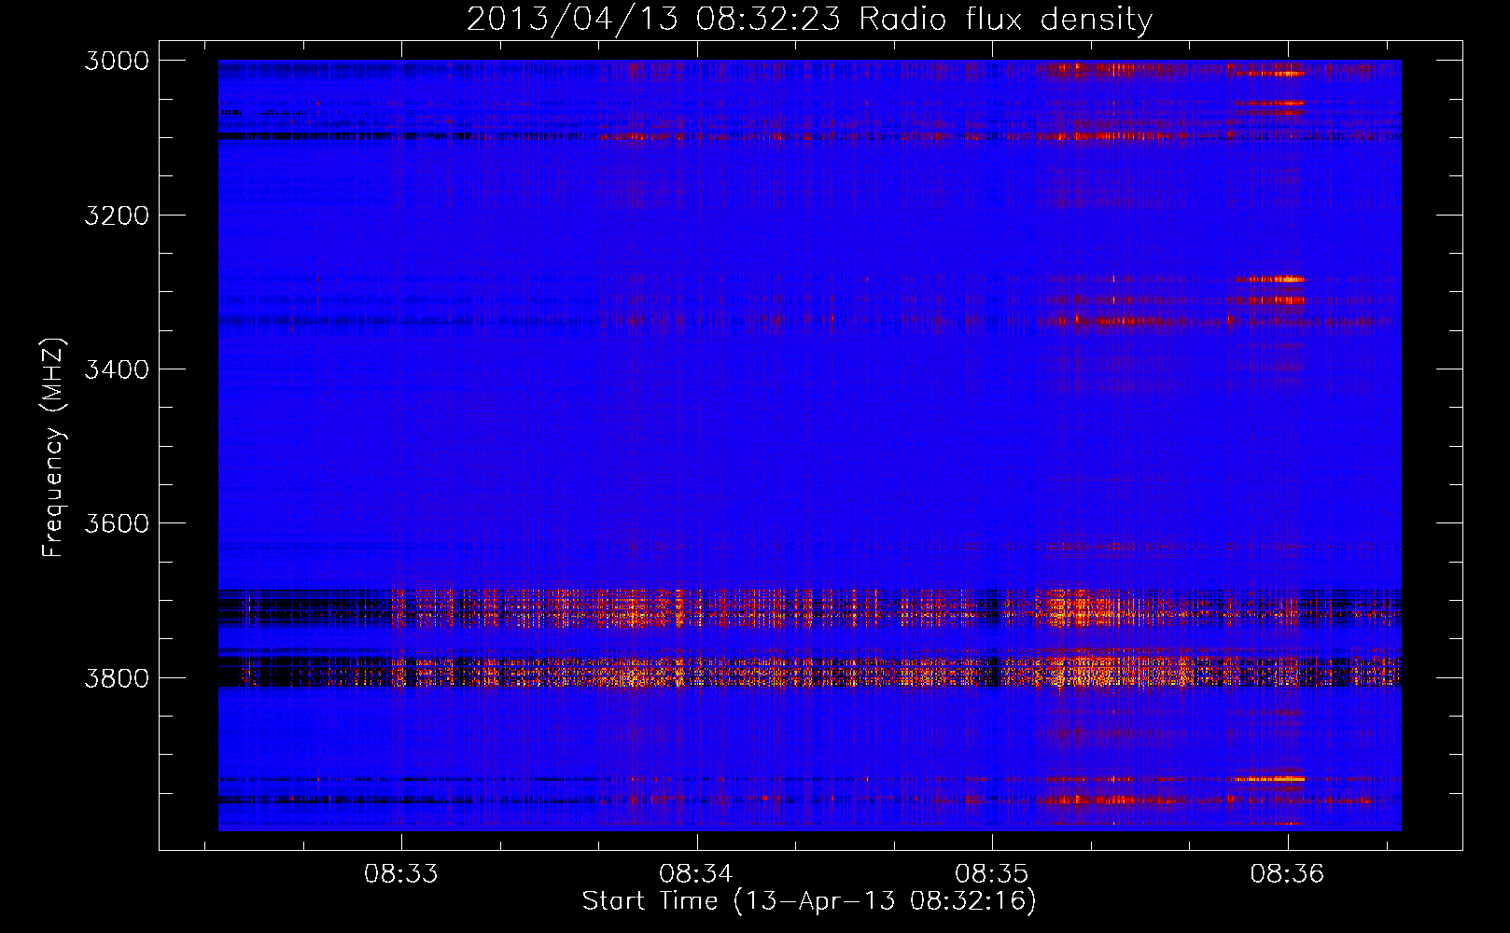Click the 08:35 time tick label

pos(992,874)
